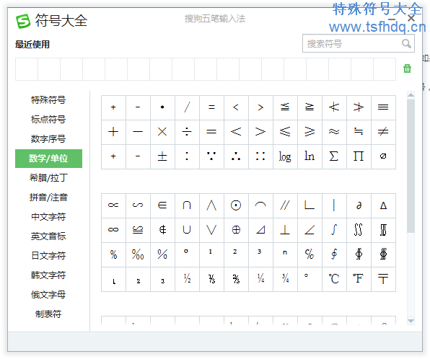Insert the three-quarters fraction ¾
Image resolution: width=430 pixels, height=359 pixels.
285,279
